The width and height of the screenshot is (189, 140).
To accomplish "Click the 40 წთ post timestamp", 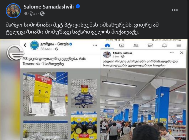I will [30, 14].
